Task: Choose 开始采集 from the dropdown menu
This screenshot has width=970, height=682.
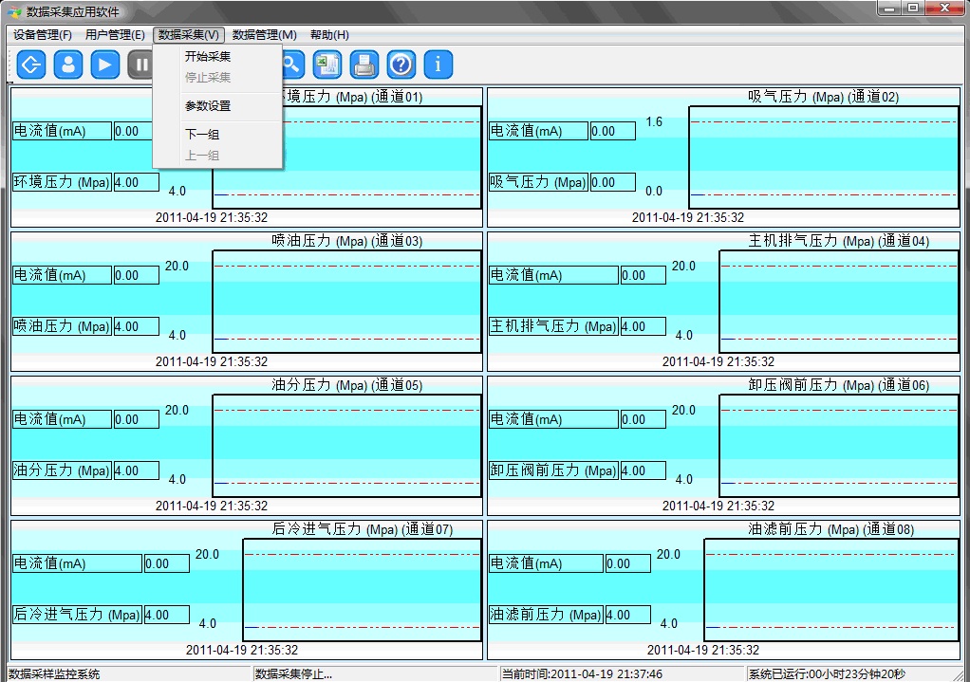Action: pos(217,56)
